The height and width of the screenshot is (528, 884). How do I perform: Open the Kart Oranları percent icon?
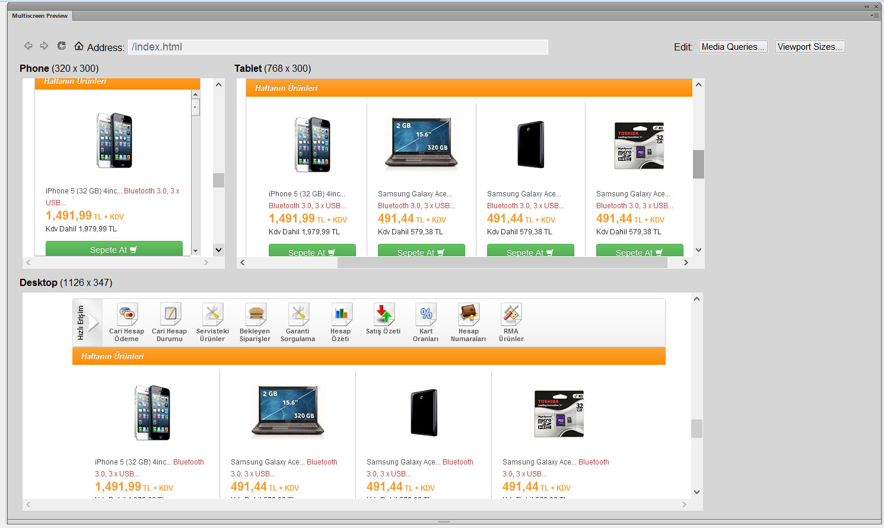[x=426, y=314]
